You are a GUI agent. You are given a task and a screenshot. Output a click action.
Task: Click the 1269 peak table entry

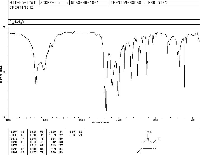[33, 138]
